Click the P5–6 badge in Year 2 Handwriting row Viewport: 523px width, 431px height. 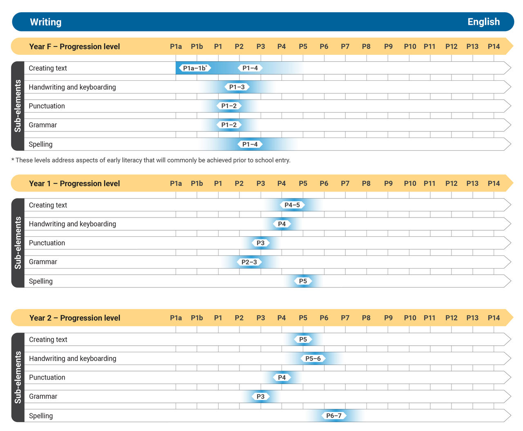pyautogui.click(x=313, y=358)
